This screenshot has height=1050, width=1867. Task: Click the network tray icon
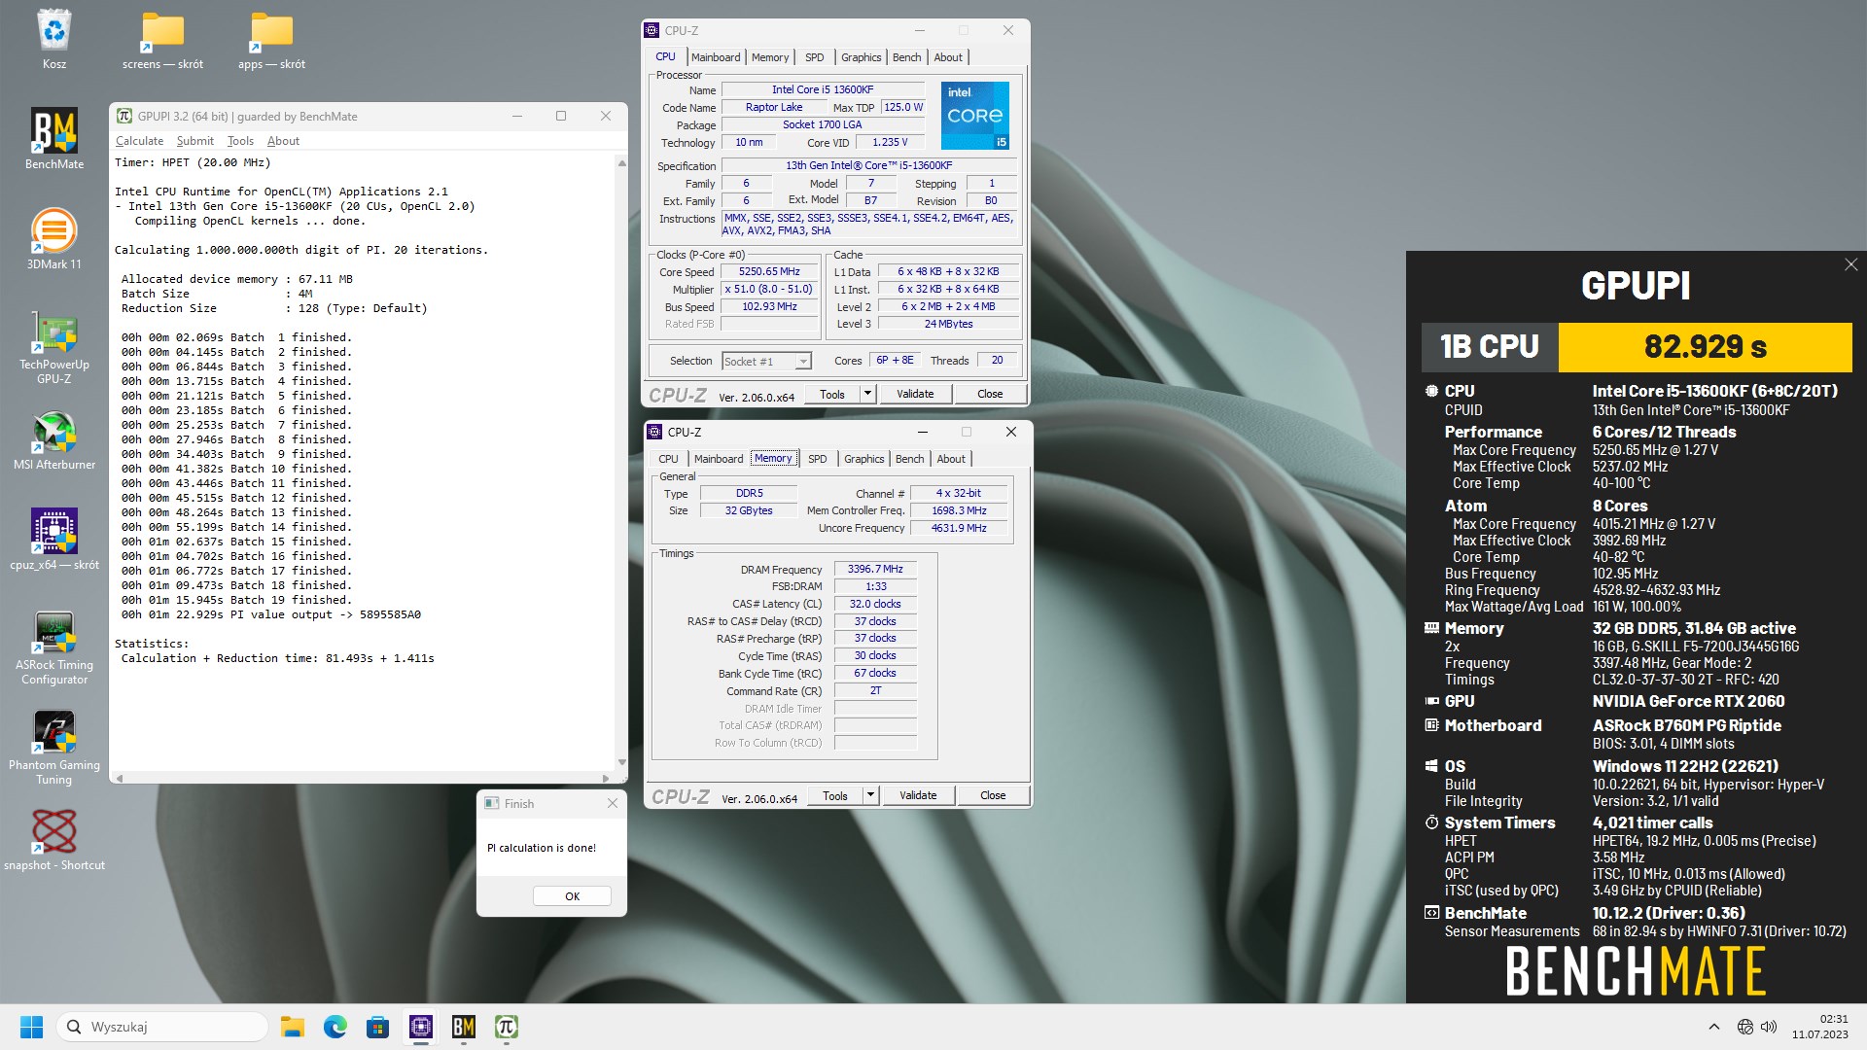tap(1745, 1027)
